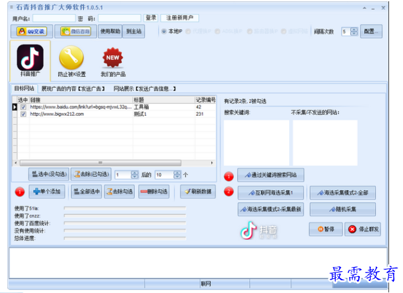Screen dimensions: 403x293
Task: Click the row pointer arrow beside baidu row
Action: [x=15, y=107]
